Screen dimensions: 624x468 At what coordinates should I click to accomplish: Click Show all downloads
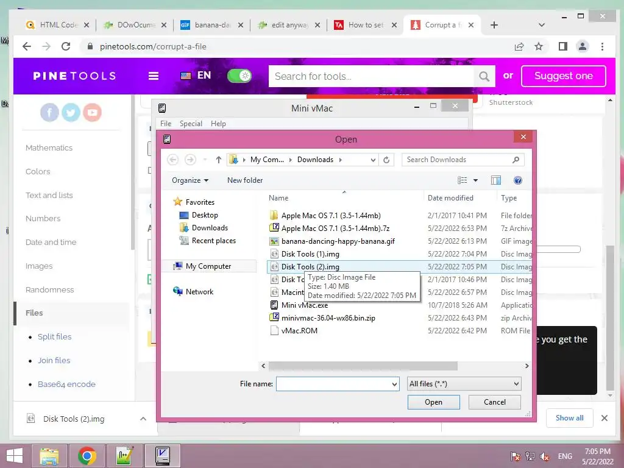click(570, 418)
